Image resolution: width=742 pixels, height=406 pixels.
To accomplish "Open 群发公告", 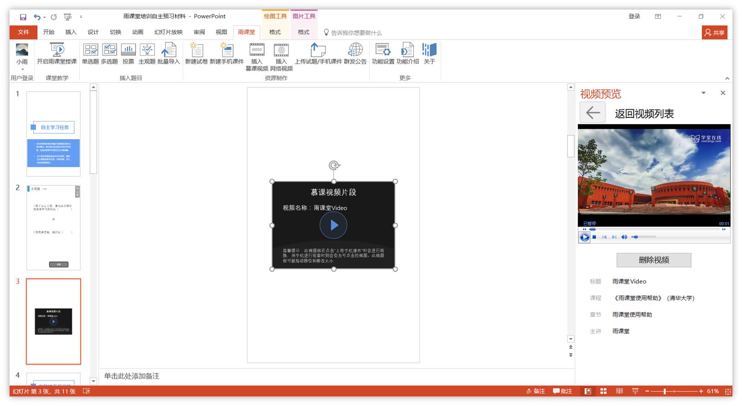I will pyautogui.click(x=356, y=54).
